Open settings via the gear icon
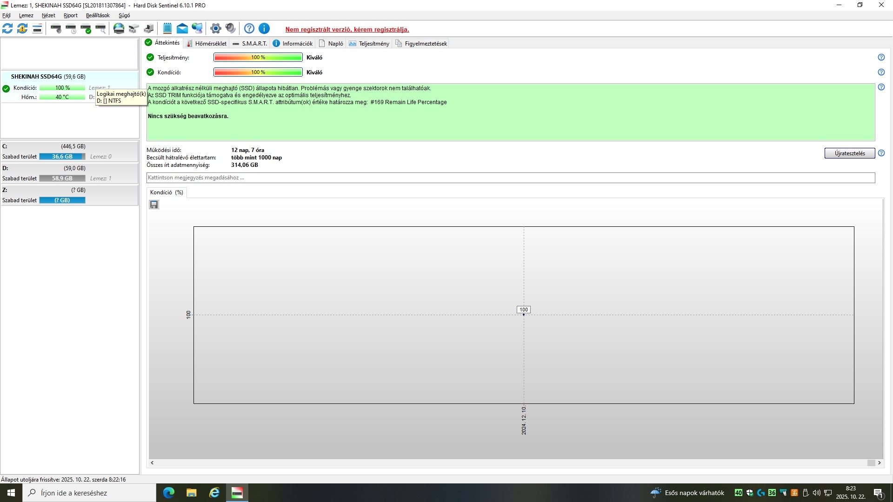This screenshot has height=502, width=893. 215,29
